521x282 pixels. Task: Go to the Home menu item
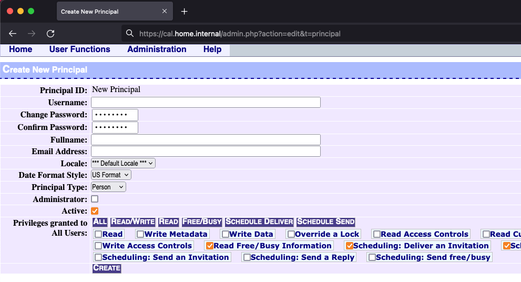point(21,49)
